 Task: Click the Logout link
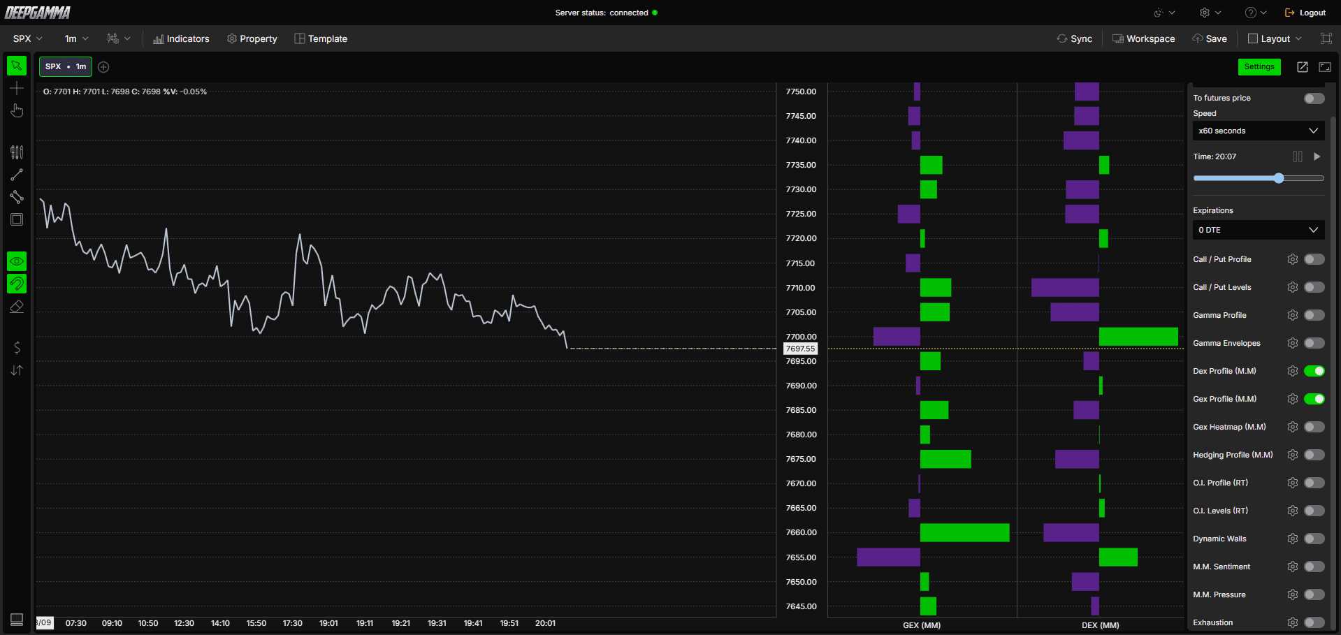(x=1305, y=13)
